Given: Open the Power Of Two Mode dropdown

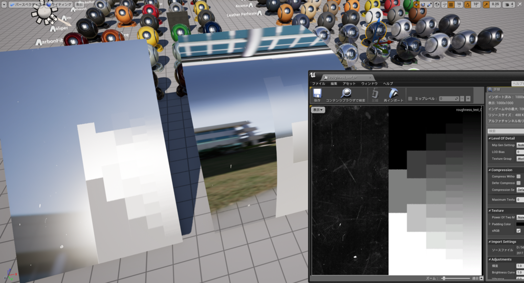Looking at the screenshot, I should (520, 217).
